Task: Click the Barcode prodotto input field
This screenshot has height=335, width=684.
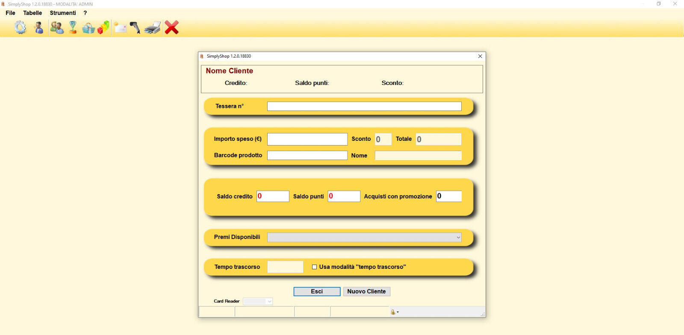Action: click(x=307, y=155)
